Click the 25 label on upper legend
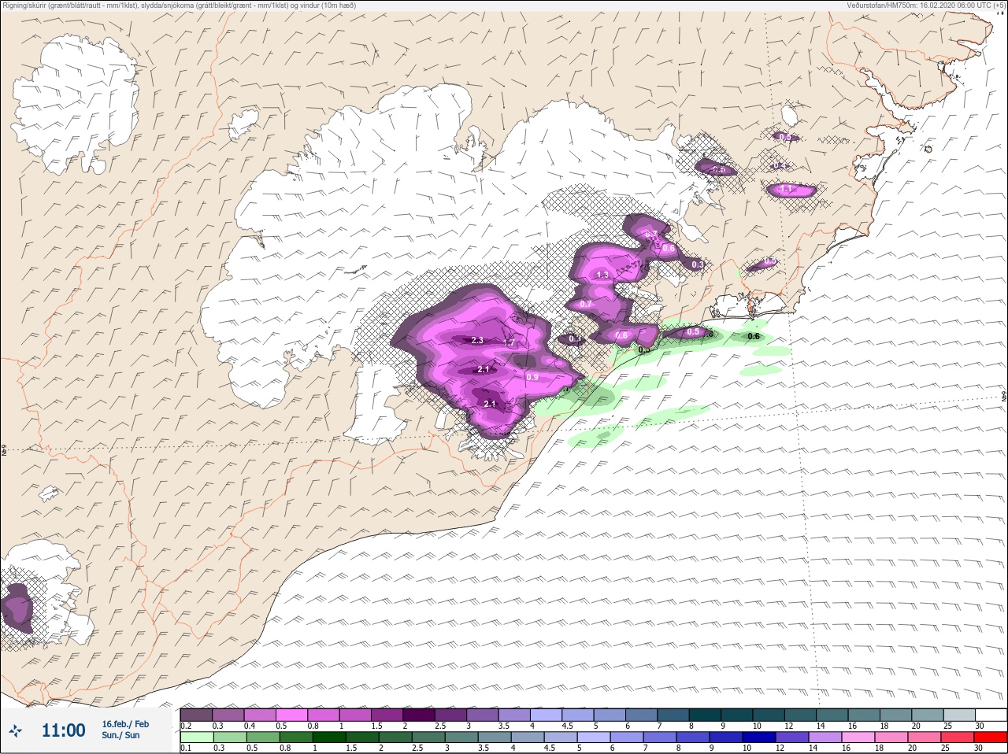This screenshot has width=1008, height=754. (947, 726)
